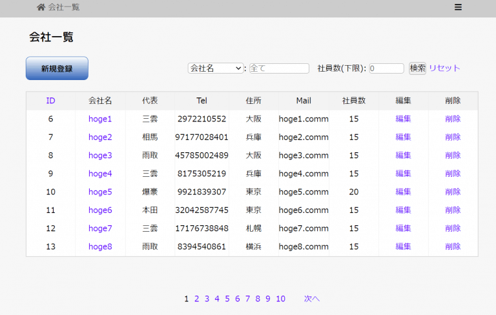Select the mail cell hoge5.comm
The image size is (496, 315).
[x=304, y=192]
